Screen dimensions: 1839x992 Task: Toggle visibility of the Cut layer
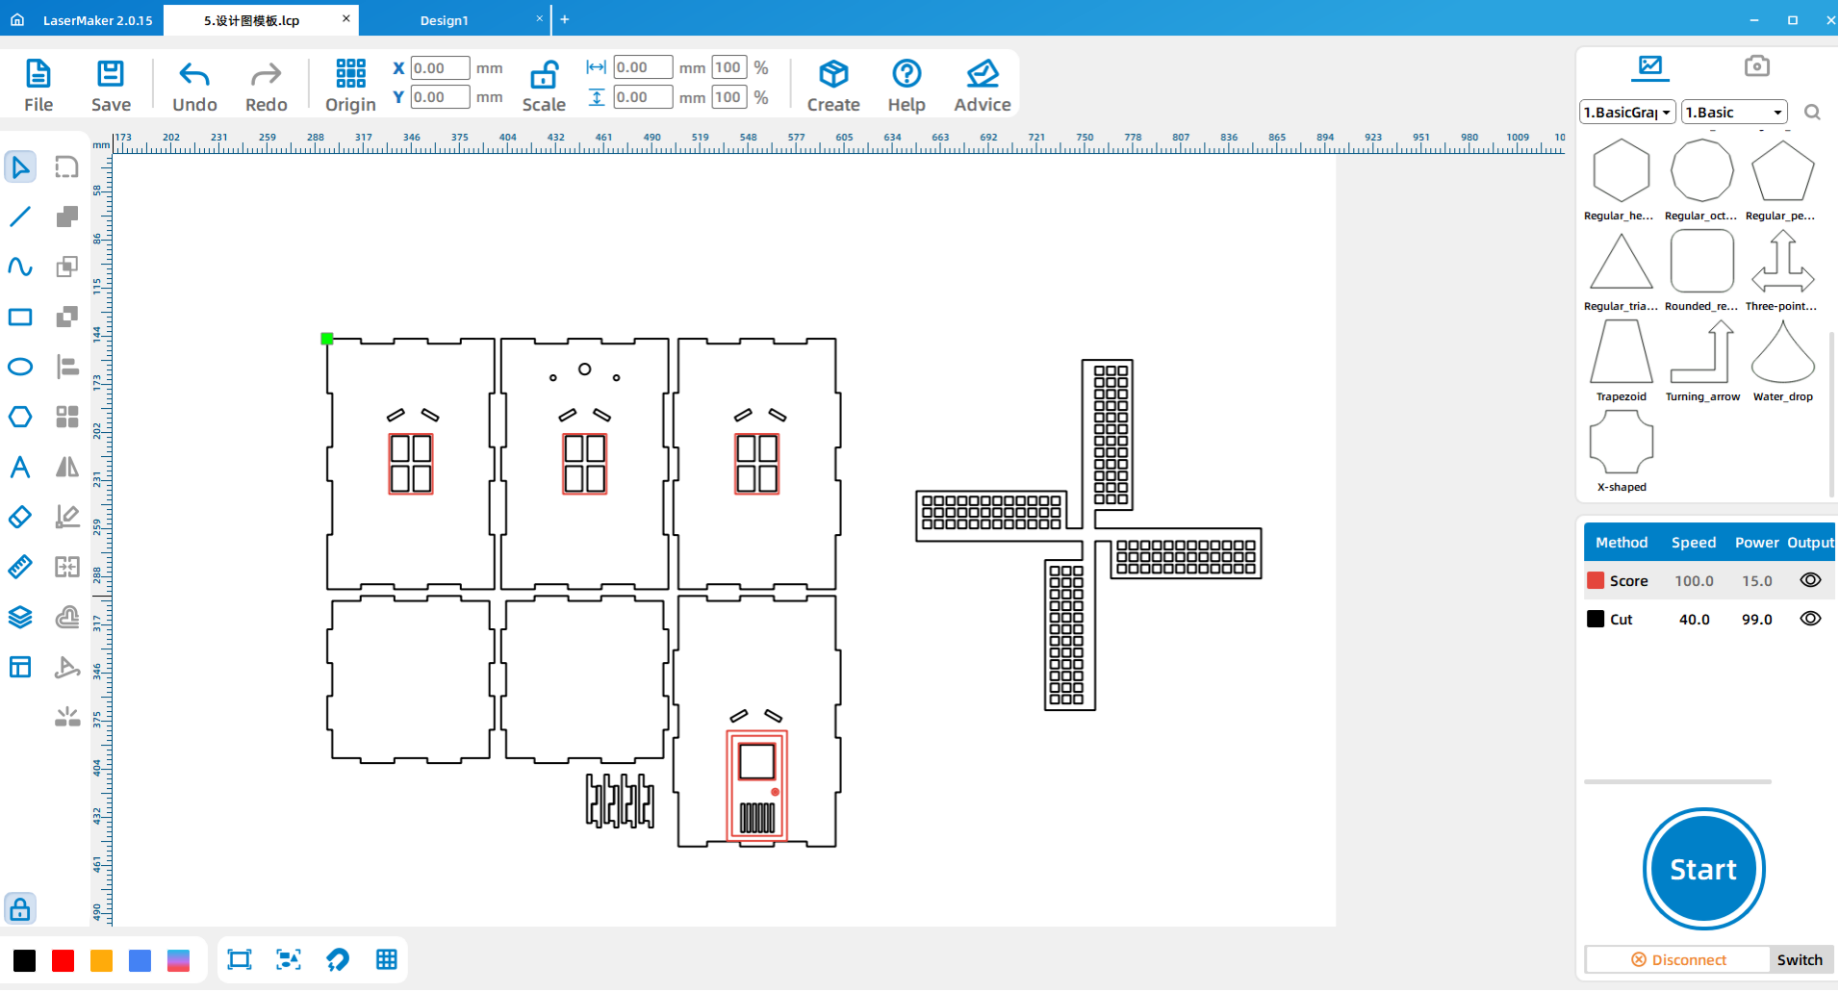click(1810, 619)
